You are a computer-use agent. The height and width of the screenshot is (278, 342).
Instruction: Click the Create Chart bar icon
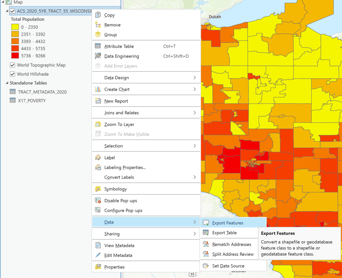tap(98, 89)
